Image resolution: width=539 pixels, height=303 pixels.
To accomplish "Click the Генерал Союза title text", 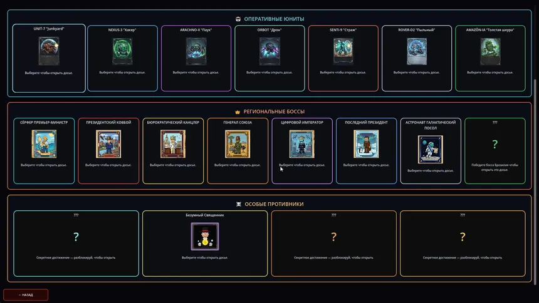I will (x=238, y=122).
